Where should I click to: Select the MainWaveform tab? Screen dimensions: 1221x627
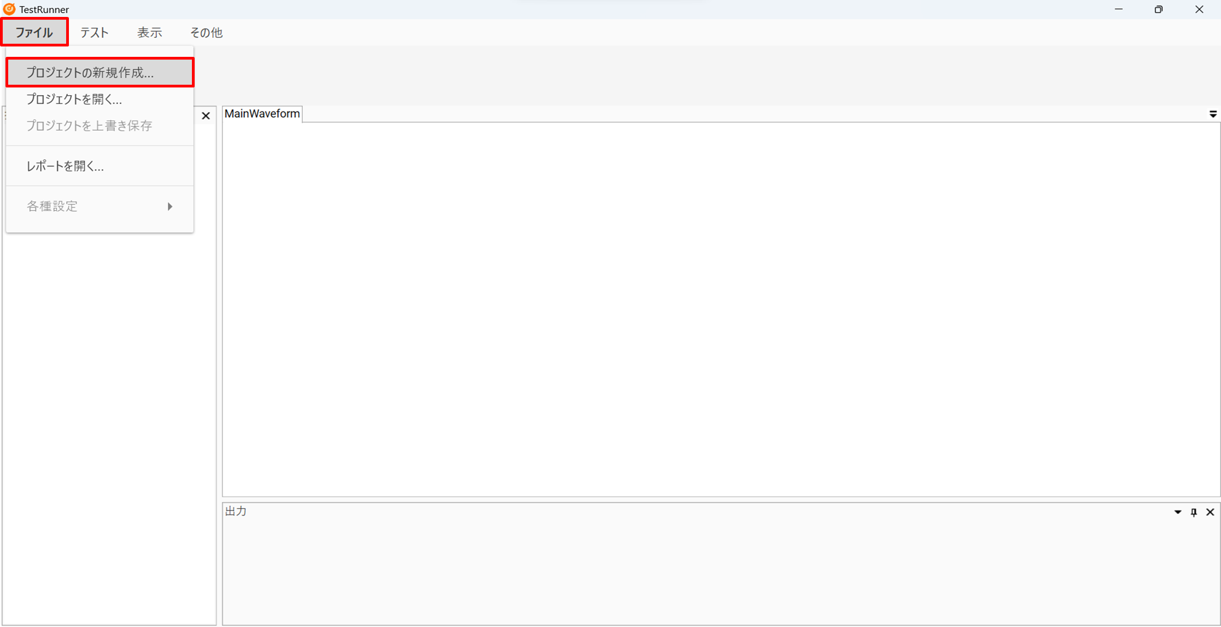pyautogui.click(x=262, y=114)
